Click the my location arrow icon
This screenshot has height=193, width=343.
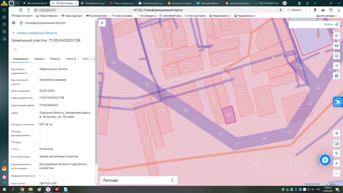(337, 133)
